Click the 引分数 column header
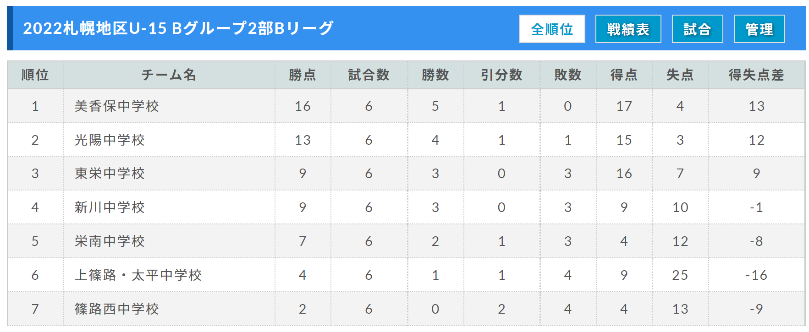The width and height of the screenshot is (809, 332). tap(501, 75)
